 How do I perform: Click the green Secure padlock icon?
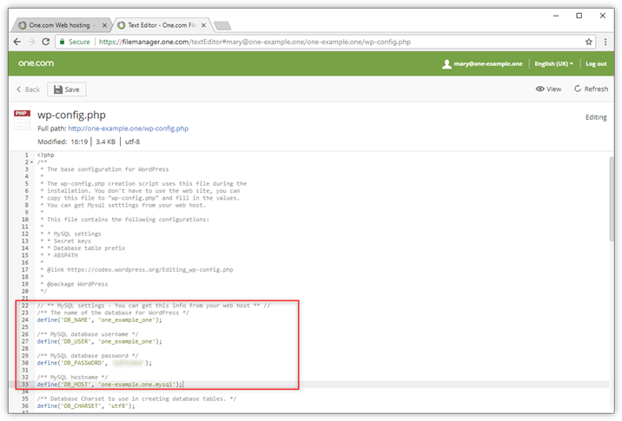pos(63,42)
